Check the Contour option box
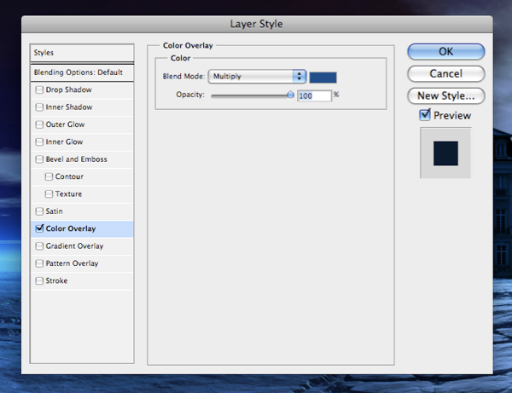The image size is (512, 393). (x=49, y=176)
